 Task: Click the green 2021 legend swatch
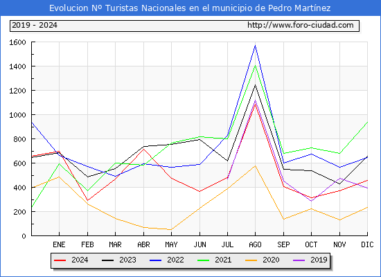tap(204, 260)
